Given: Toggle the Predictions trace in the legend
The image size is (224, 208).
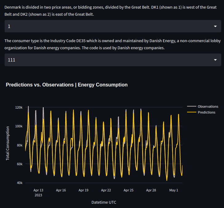Looking at the screenshot, I should coord(206,112).
